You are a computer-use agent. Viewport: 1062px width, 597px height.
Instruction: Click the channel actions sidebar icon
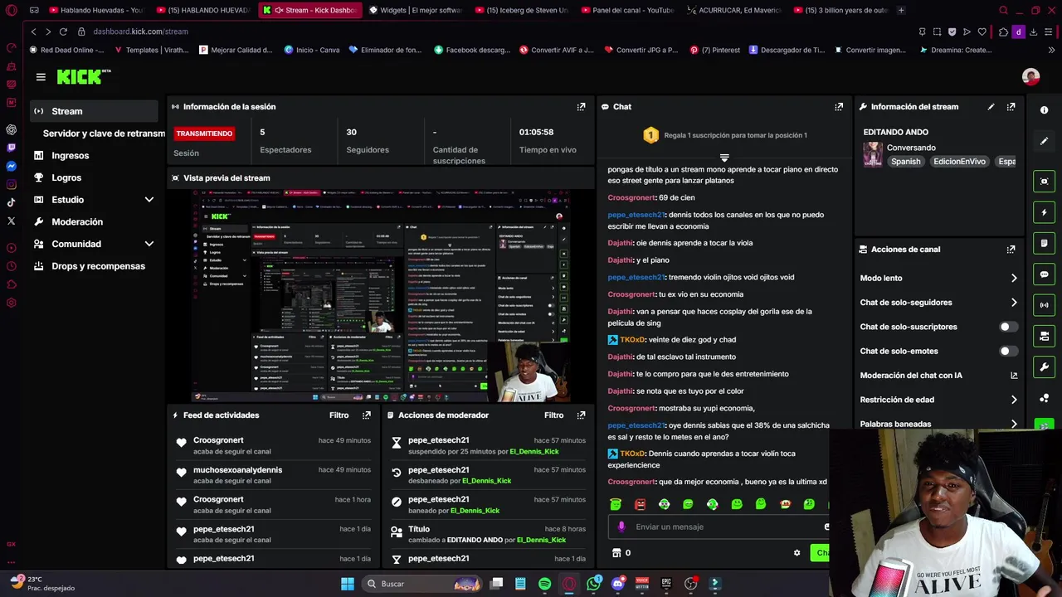tap(1044, 336)
